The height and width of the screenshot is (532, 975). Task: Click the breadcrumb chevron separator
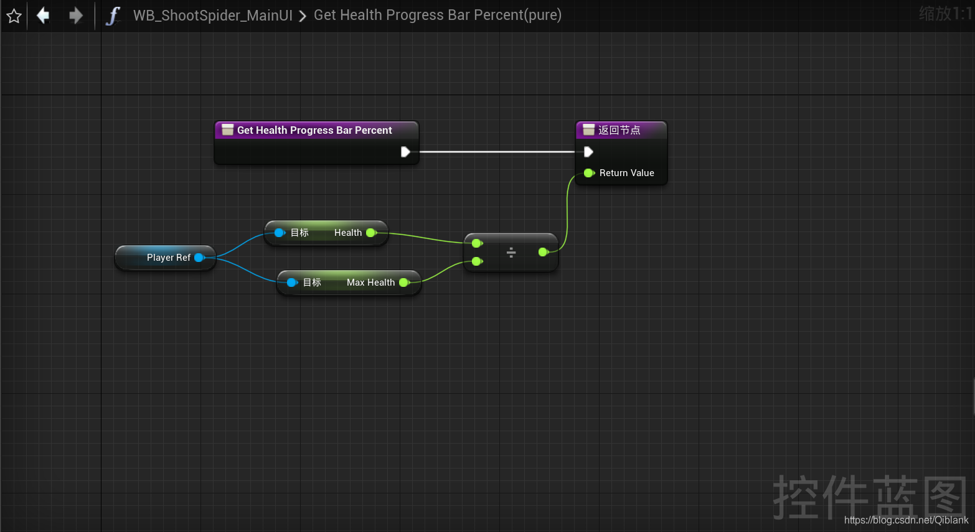(303, 16)
